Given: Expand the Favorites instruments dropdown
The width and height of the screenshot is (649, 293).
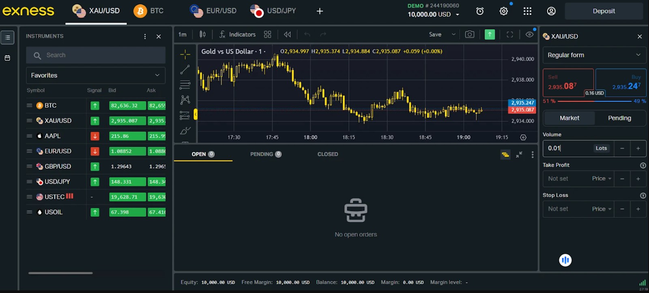Looking at the screenshot, I should pos(96,75).
